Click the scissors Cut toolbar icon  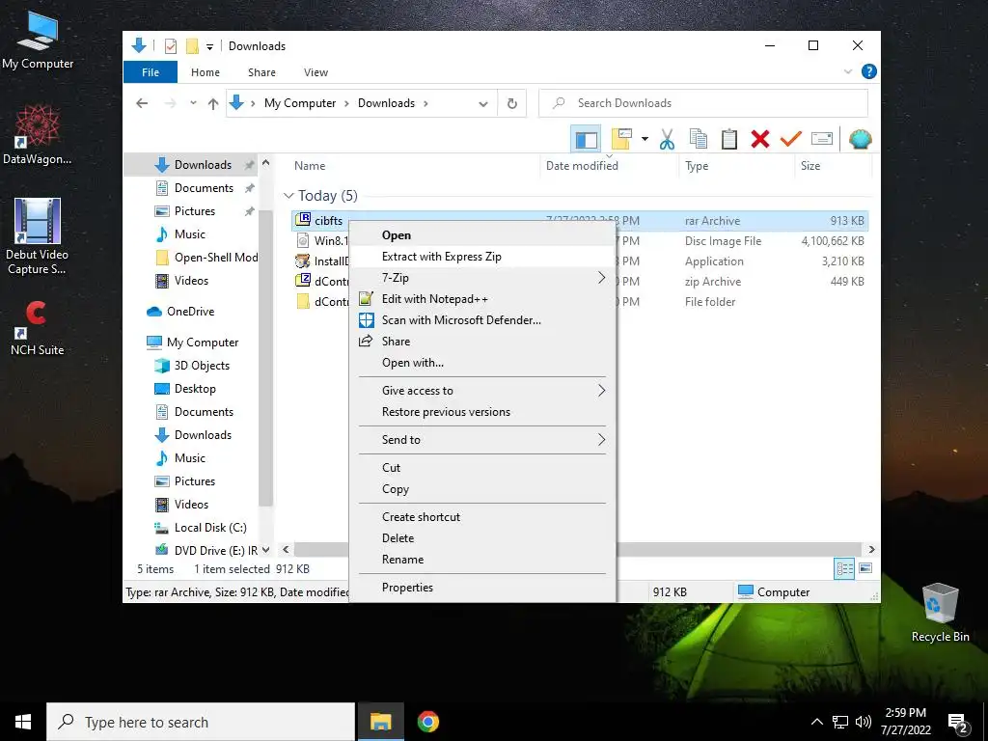click(x=667, y=139)
